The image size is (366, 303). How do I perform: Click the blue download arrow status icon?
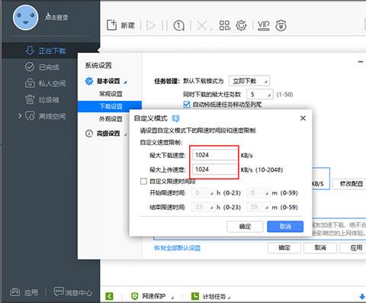coord(362,296)
